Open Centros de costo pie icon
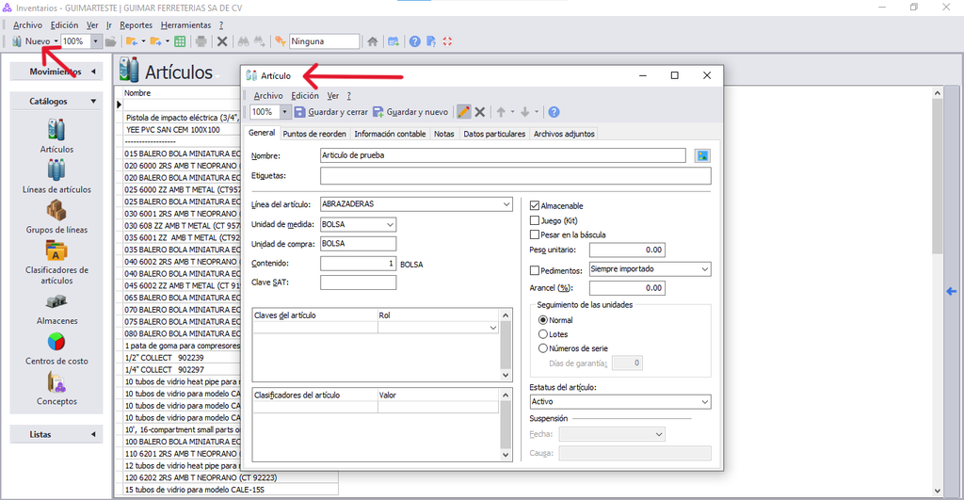The image size is (964, 500). [56, 341]
